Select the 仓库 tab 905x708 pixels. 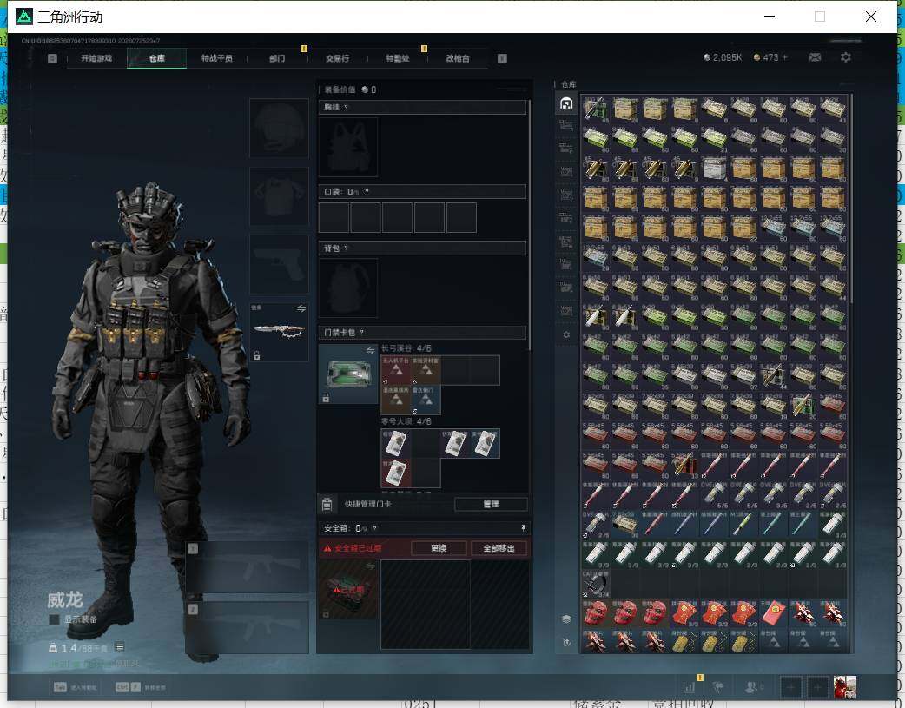(157, 58)
